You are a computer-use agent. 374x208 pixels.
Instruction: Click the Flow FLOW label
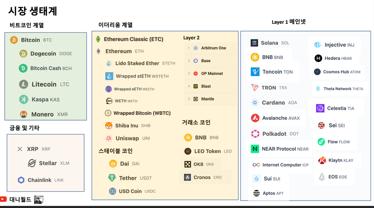point(339,142)
